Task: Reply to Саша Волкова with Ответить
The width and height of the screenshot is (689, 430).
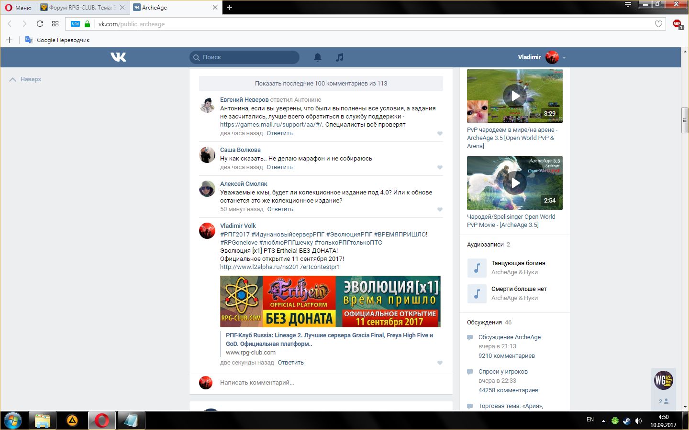Action: pos(279,167)
